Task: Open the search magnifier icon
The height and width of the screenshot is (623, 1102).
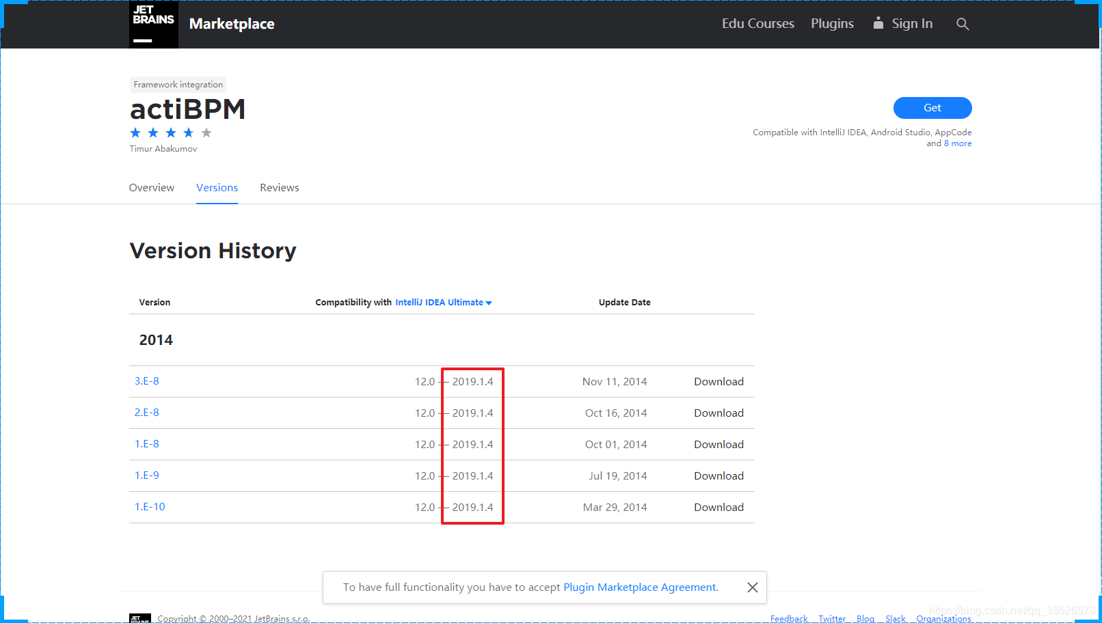Action: tap(963, 24)
